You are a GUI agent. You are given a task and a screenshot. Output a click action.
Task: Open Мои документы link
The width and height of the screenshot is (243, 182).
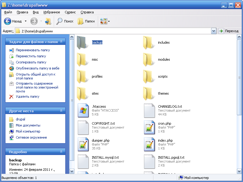(28, 125)
